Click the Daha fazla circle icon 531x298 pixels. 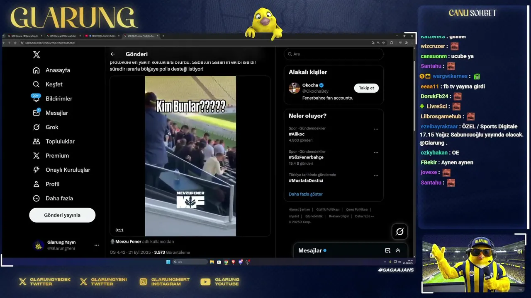pyautogui.click(x=37, y=198)
